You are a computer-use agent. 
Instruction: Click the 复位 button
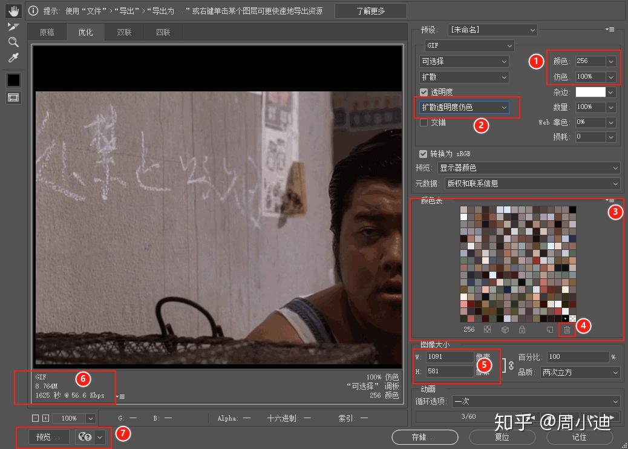(x=502, y=437)
